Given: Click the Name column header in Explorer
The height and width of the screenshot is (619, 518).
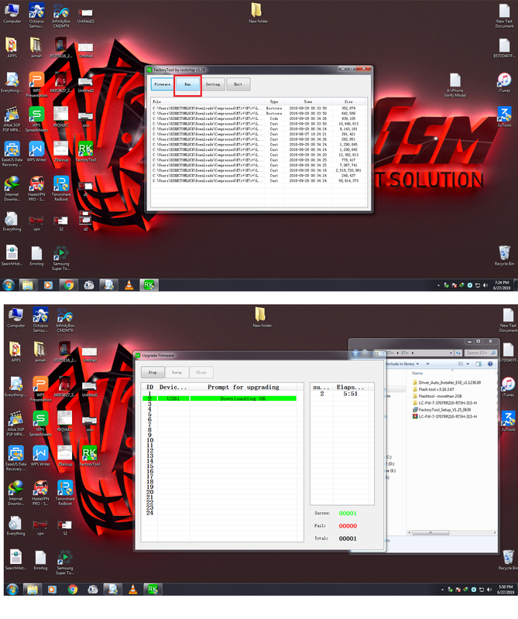Looking at the screenshot, I should coord(417,373).
